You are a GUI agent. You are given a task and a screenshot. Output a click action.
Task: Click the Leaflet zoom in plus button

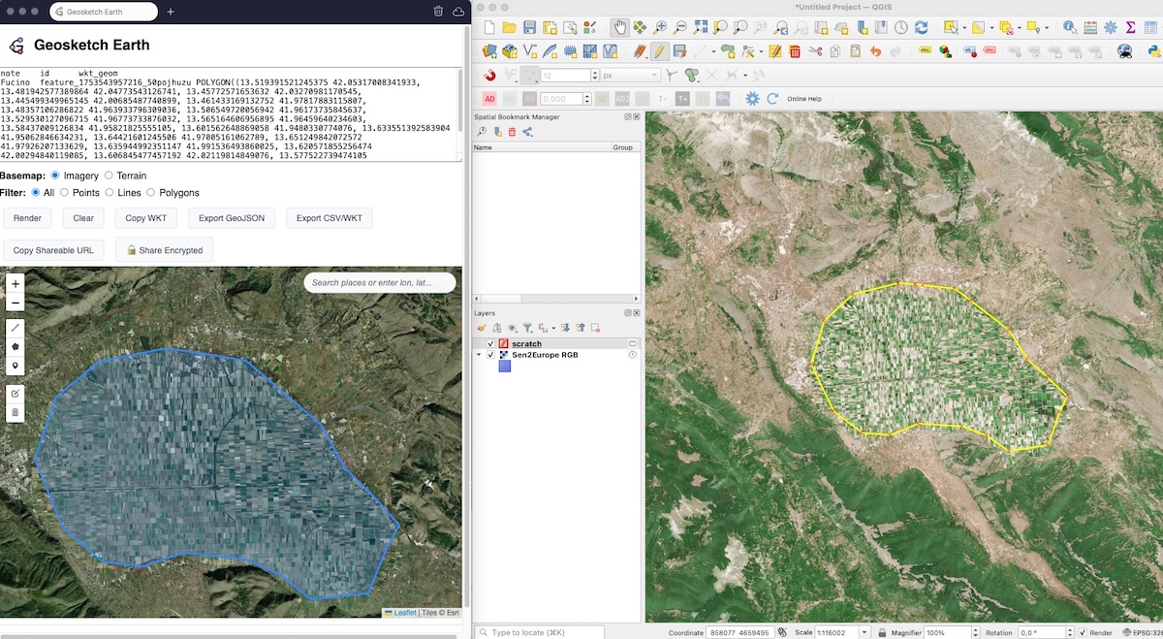point(16,284)
